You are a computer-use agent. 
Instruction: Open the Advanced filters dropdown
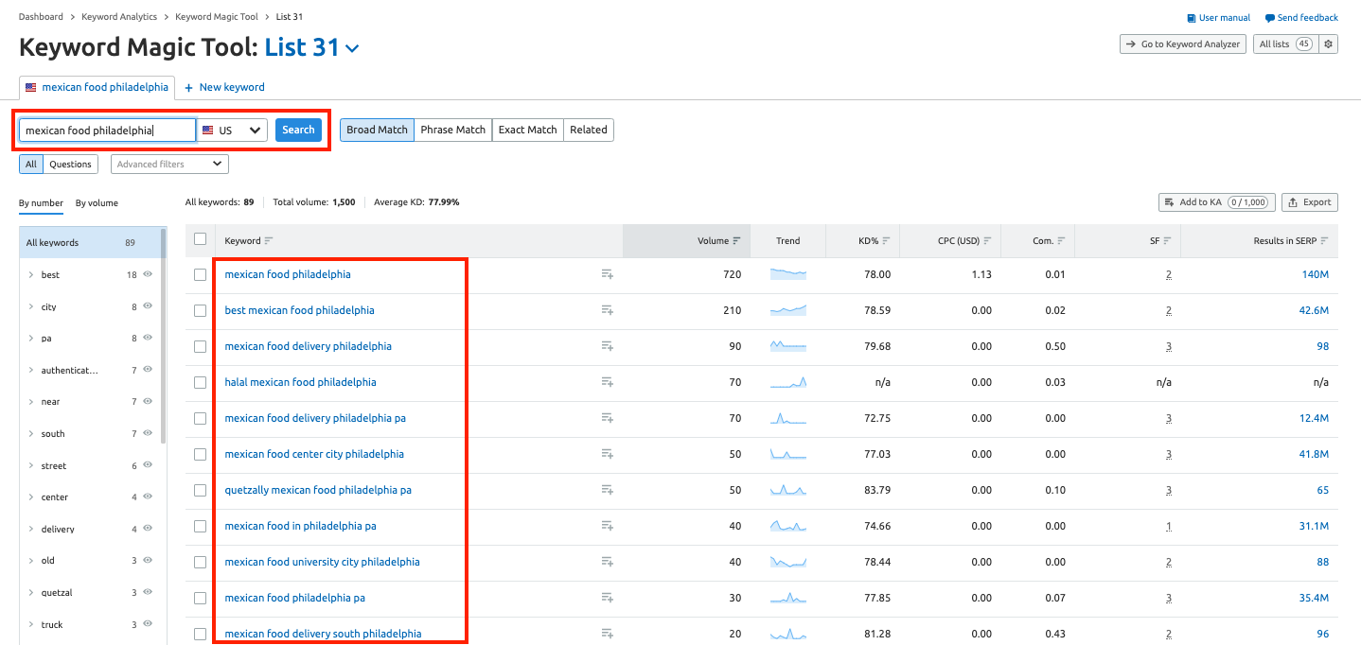(168, 164)
